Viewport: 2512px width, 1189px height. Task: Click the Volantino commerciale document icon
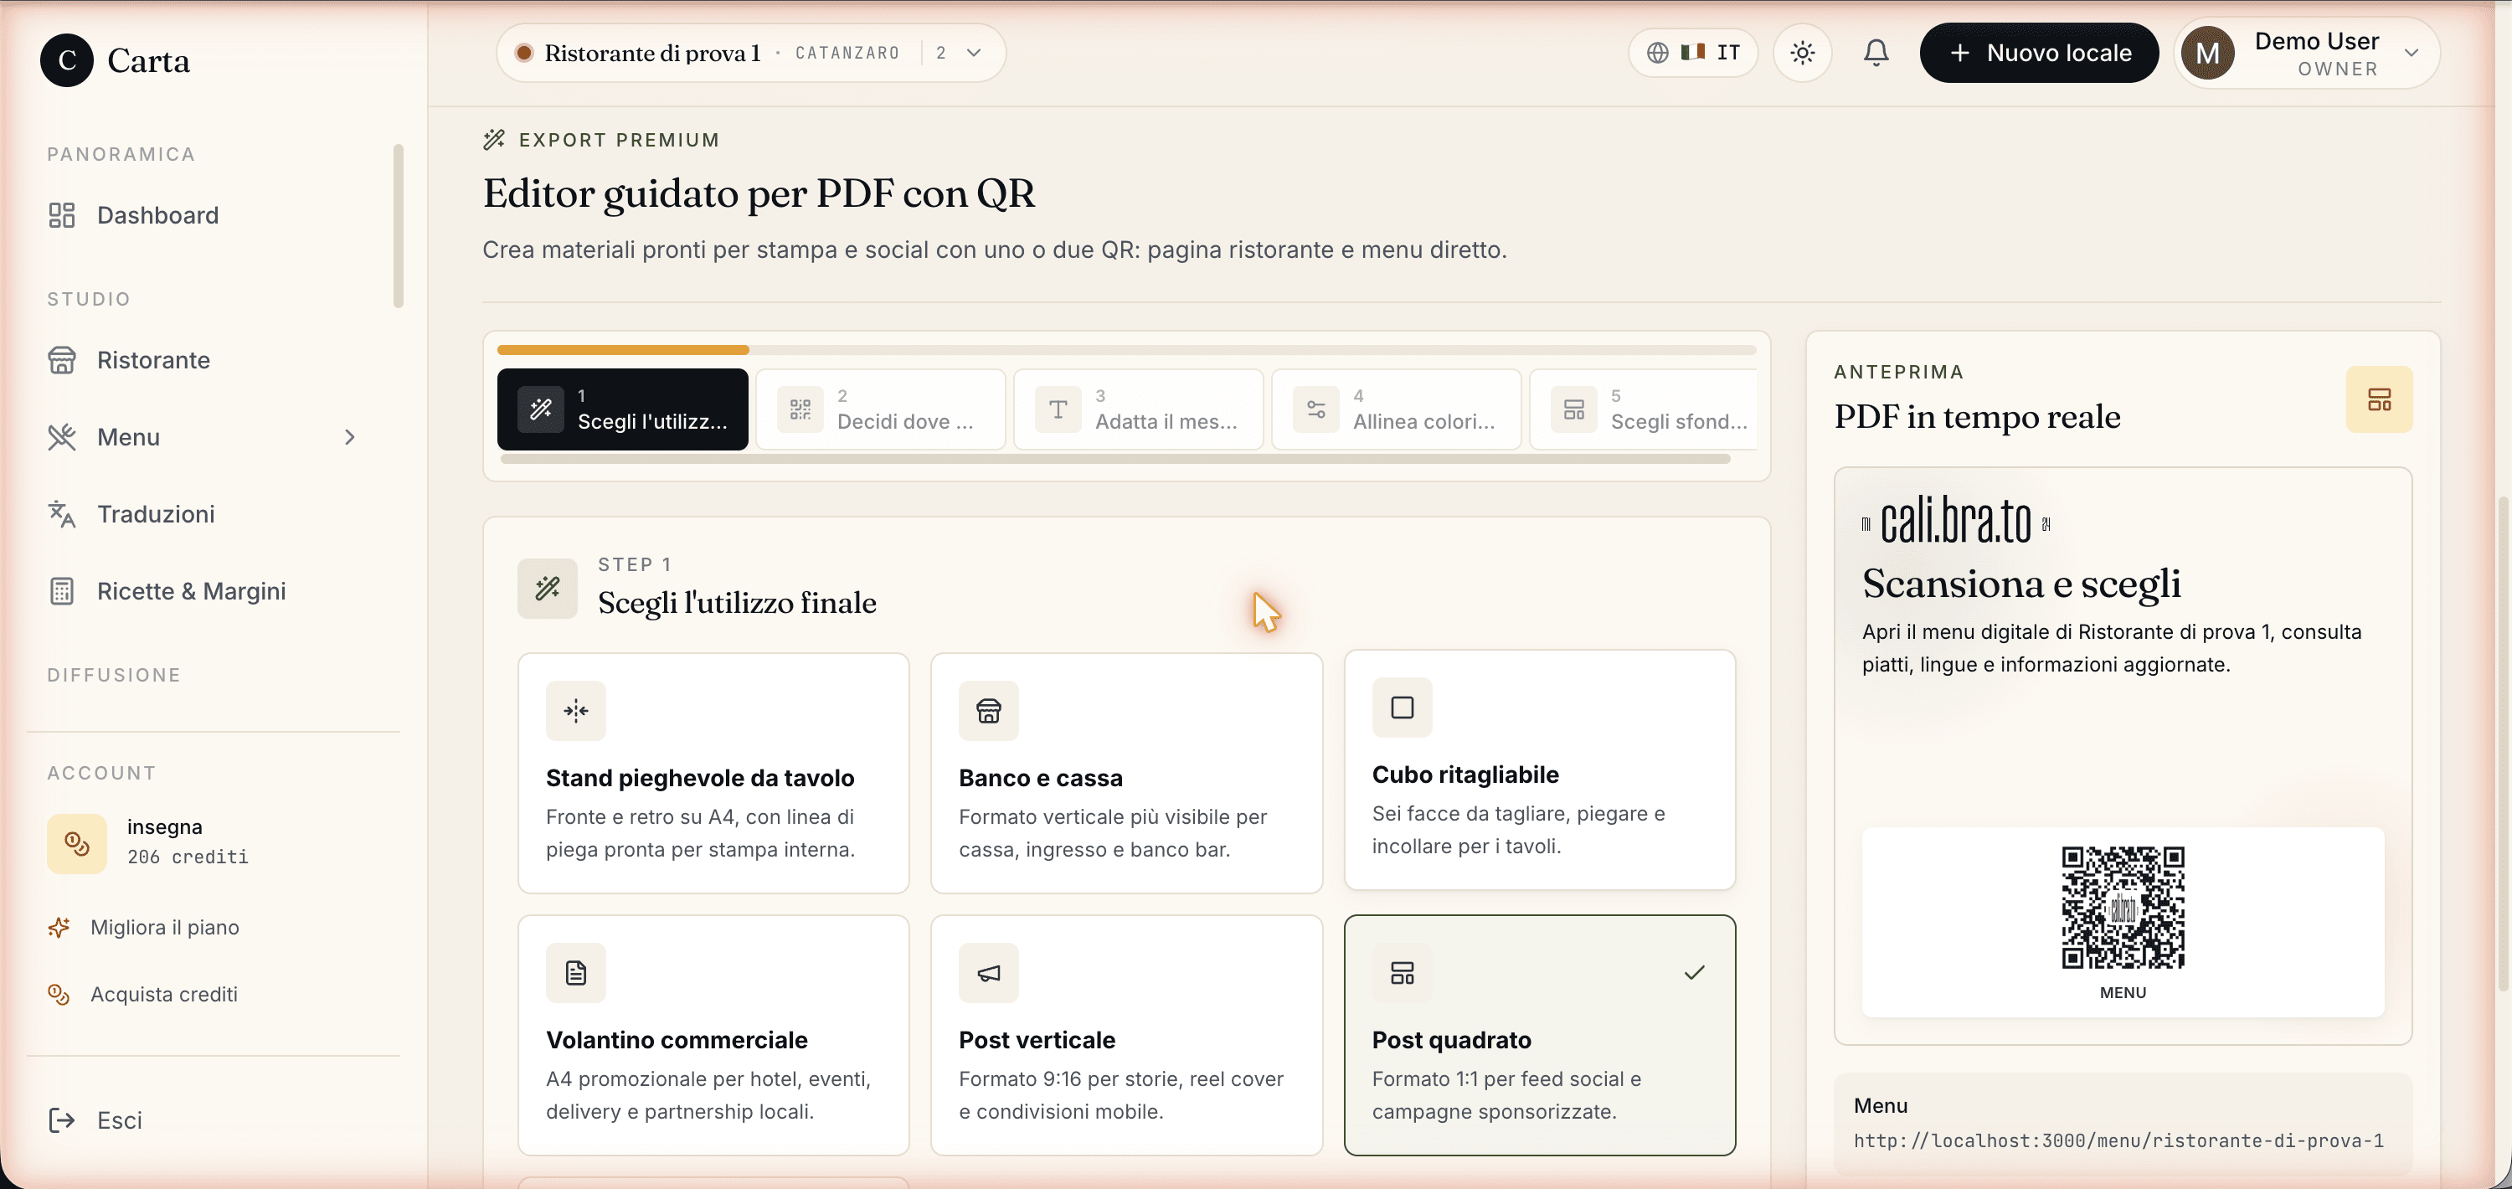(x=575, y=972)
